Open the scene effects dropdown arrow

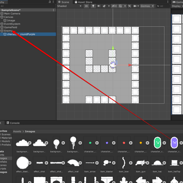[x=109, y=6]
